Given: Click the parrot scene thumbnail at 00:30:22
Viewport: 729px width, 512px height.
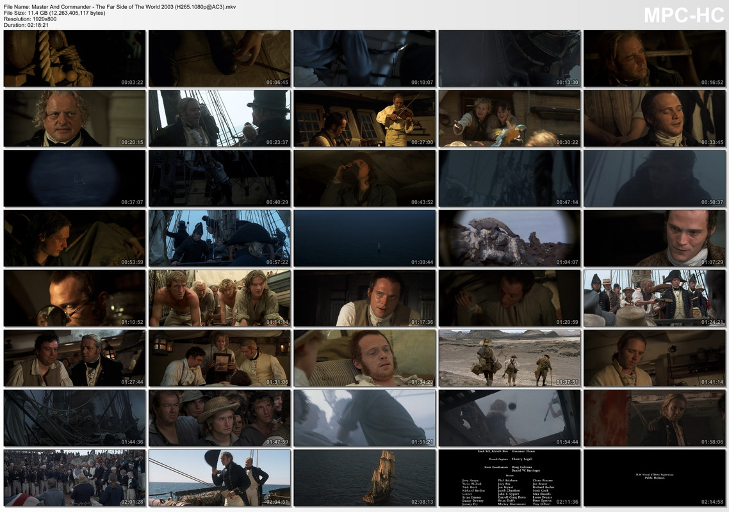Looking at the screenshot, I should (x=509, y=118).
